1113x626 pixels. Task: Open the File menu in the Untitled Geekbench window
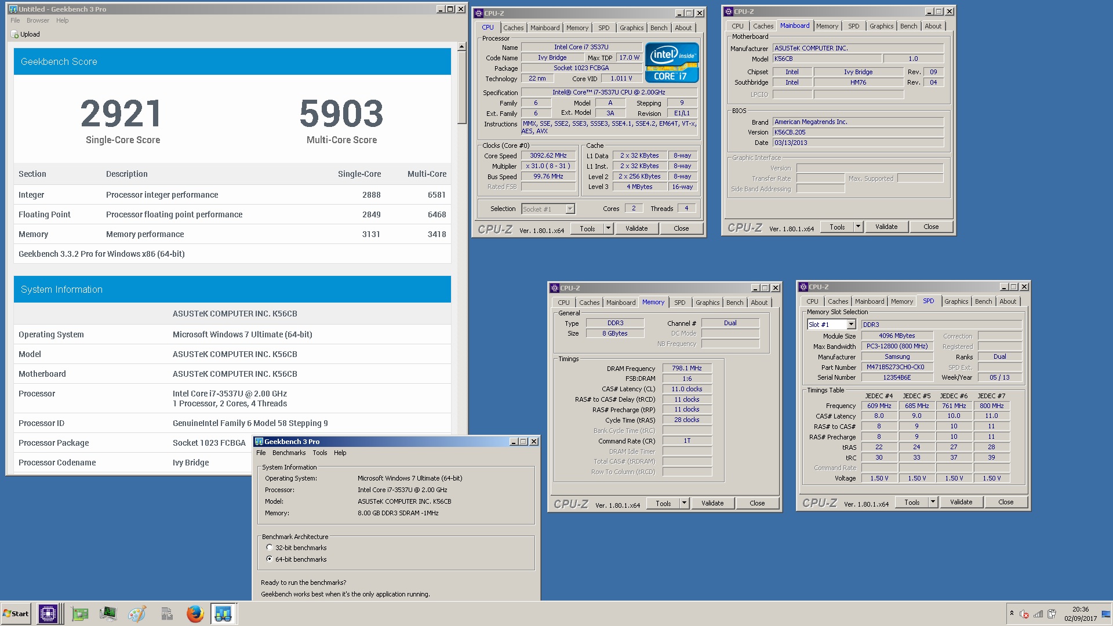15,20
